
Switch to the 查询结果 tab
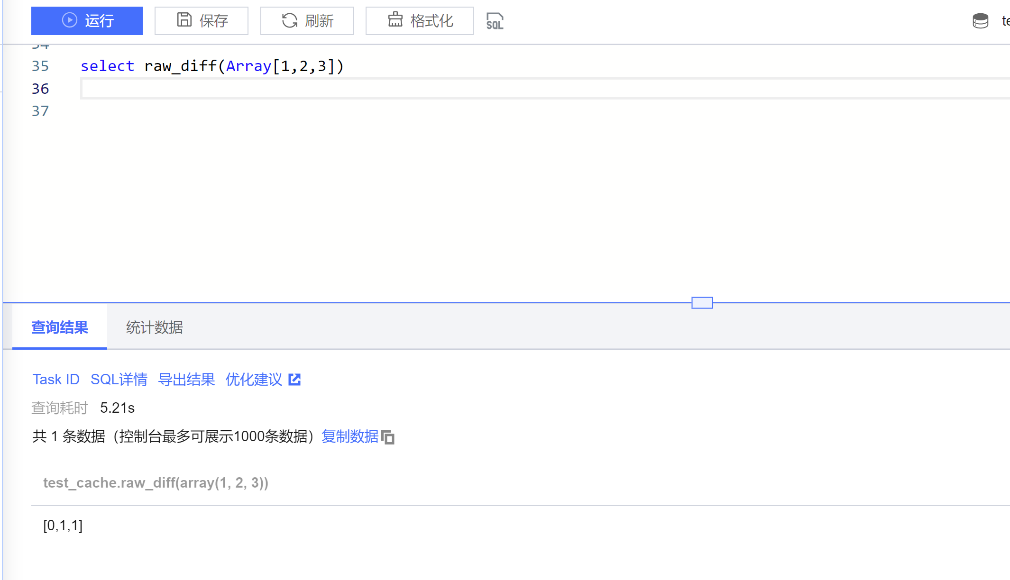(60, 327)
